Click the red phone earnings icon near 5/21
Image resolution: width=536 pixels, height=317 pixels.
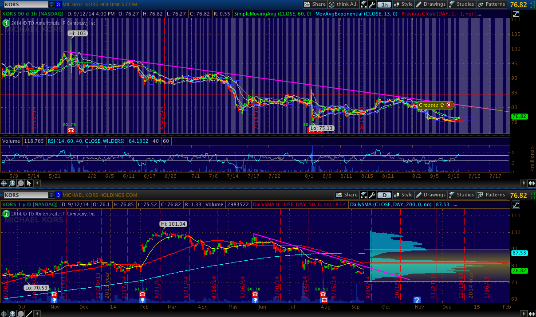(x=71, y=130)
